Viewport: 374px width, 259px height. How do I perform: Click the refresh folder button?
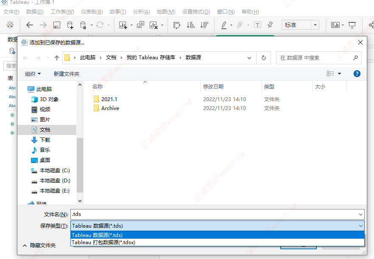264,58
